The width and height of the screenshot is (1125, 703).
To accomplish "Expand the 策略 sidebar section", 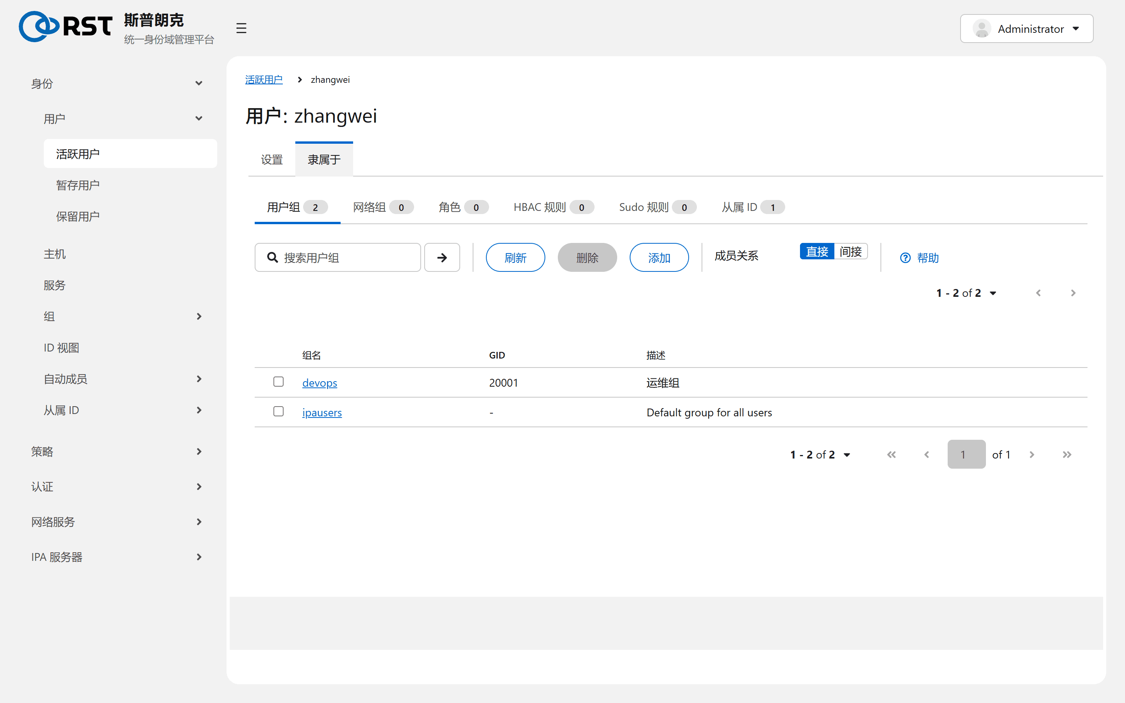I will (117, 451).
